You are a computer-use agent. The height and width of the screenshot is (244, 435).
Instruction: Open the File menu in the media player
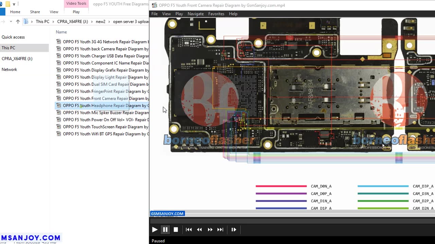pyautogui.click(x=154, y=14)
